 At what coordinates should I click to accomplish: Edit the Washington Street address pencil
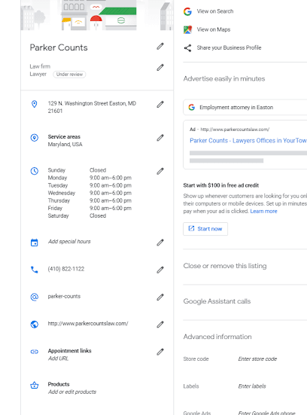click(160, 104)
